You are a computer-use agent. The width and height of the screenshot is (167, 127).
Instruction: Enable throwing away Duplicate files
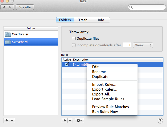74,38
